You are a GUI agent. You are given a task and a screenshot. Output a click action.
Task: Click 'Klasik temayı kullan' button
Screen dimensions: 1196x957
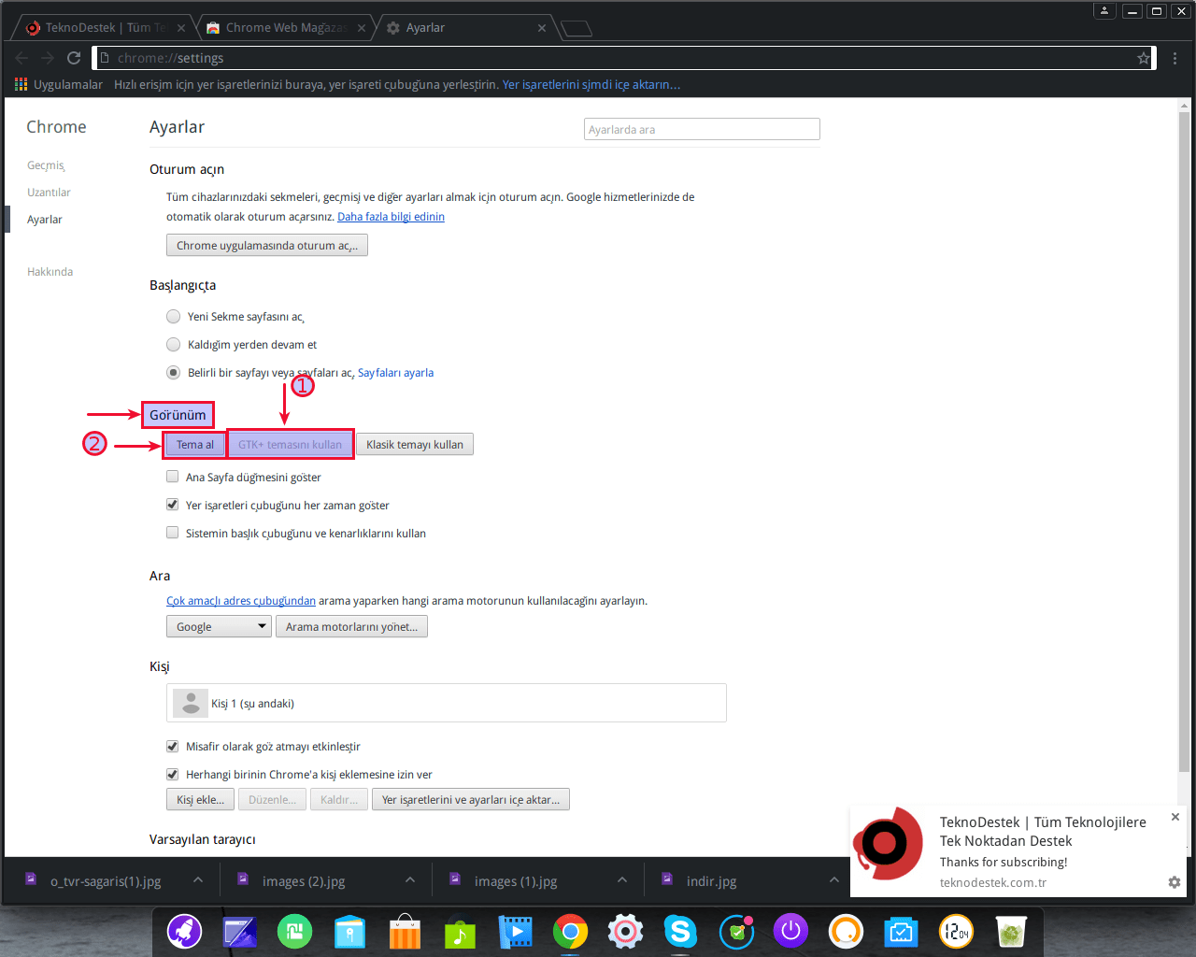coord(415,445)
